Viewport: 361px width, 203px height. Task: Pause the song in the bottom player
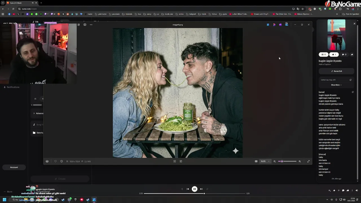(x=195, y=189)
